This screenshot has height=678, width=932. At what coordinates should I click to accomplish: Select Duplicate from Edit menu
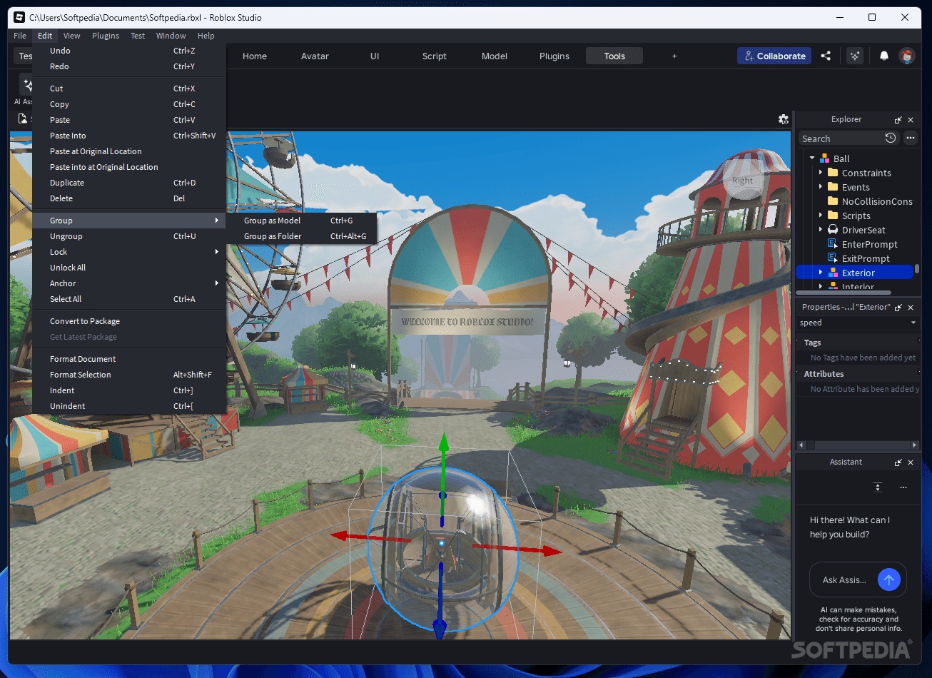point(129,183)
